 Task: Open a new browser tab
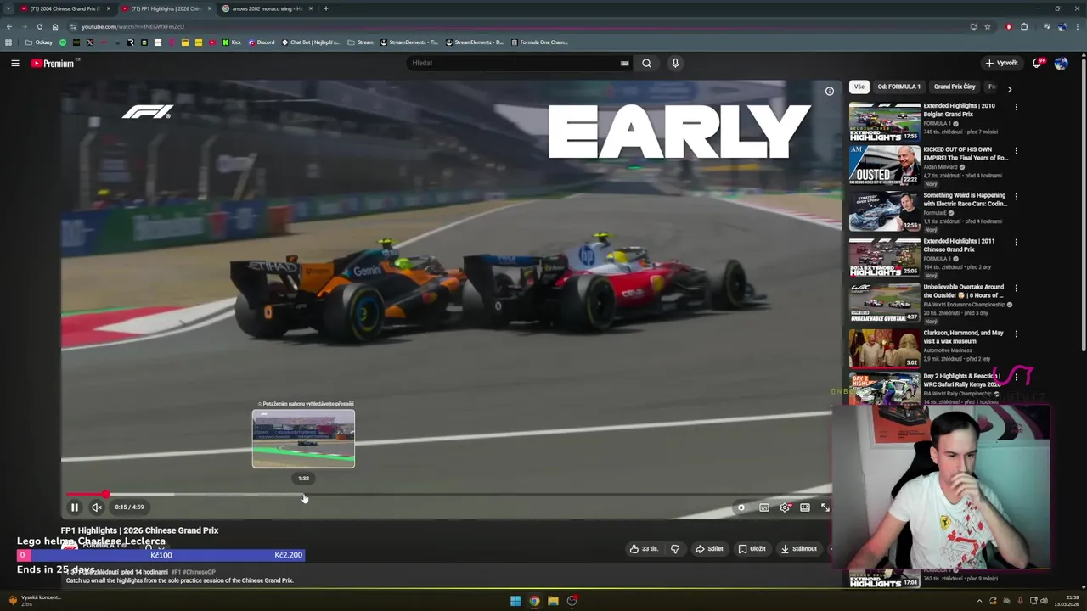tap(326, 8)
